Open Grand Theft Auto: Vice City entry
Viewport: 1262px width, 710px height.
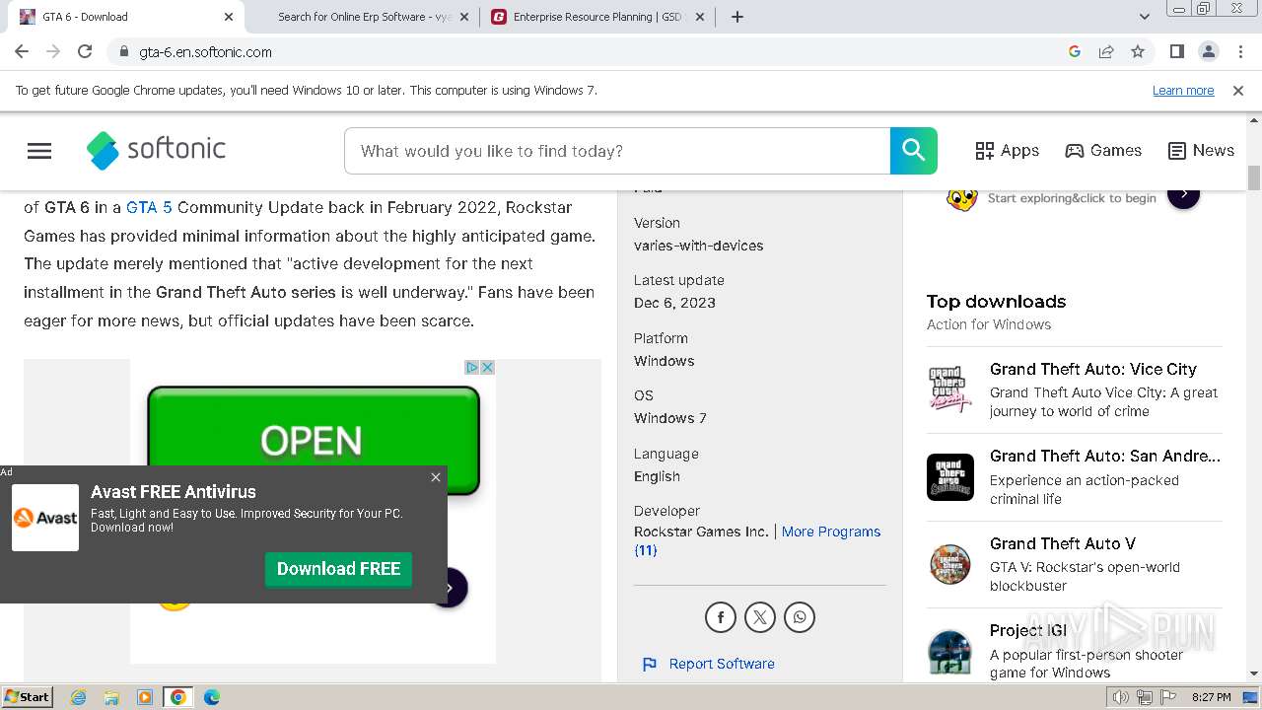pos(1093,369)
